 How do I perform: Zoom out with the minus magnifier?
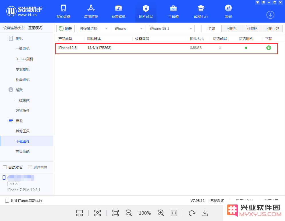[129, 213]
